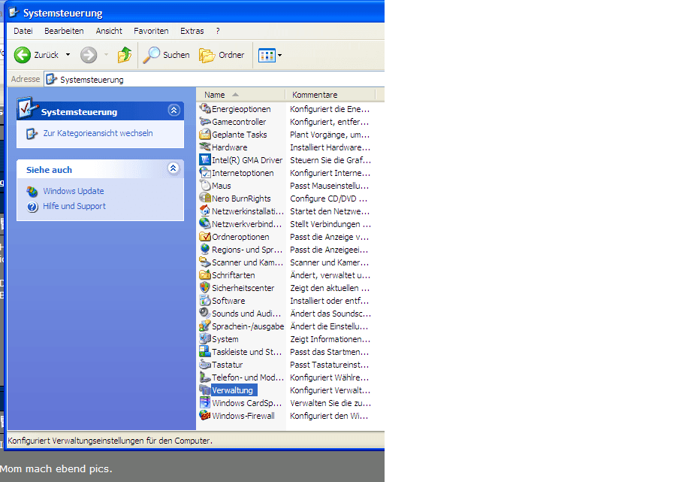
Task: Click the 'Ändert, verwaltet u…' comment
Action: (x=330, y=275)
